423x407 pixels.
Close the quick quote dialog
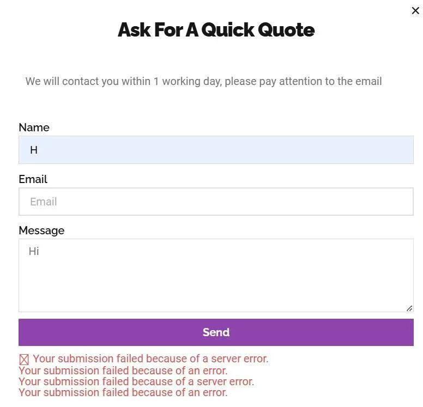(415, 11)
